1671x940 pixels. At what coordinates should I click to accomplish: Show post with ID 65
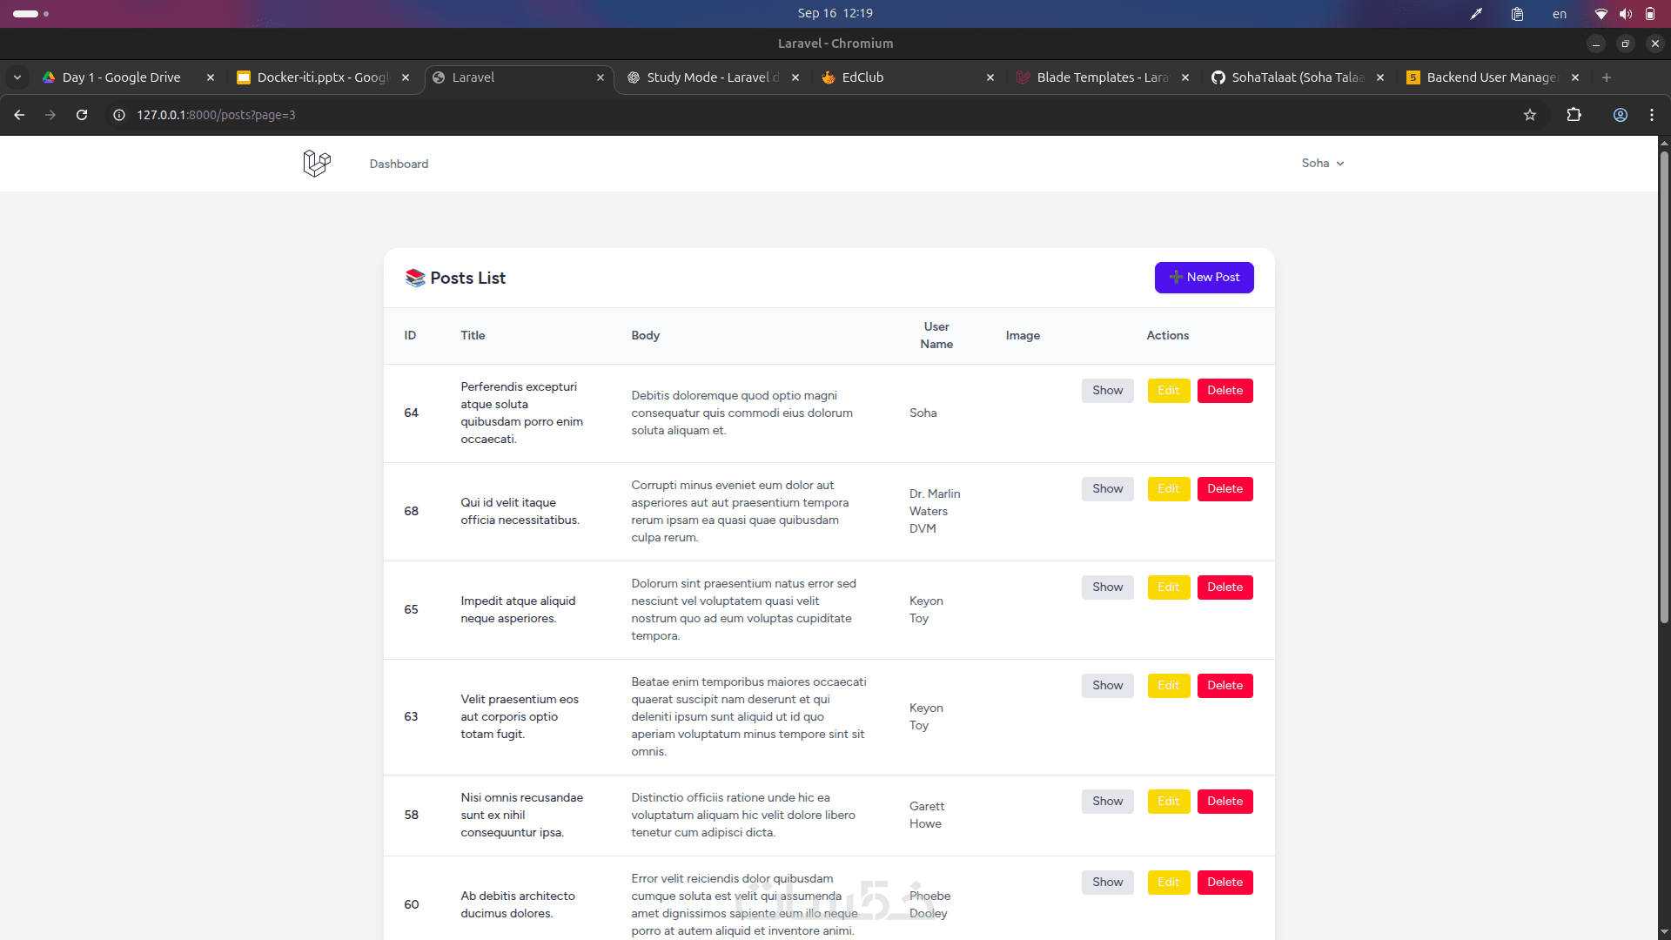[x=1107, y=587]
